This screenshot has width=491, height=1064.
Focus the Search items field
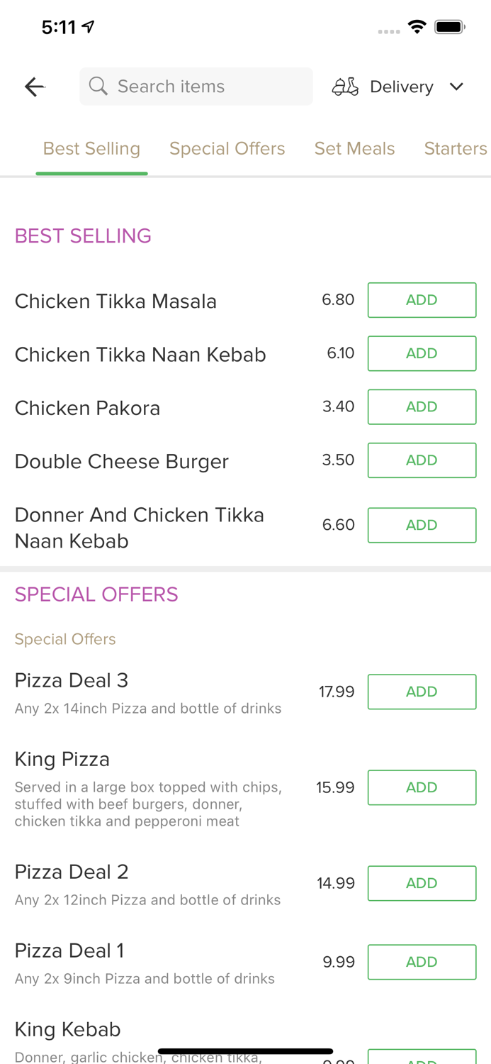point(205,87)
